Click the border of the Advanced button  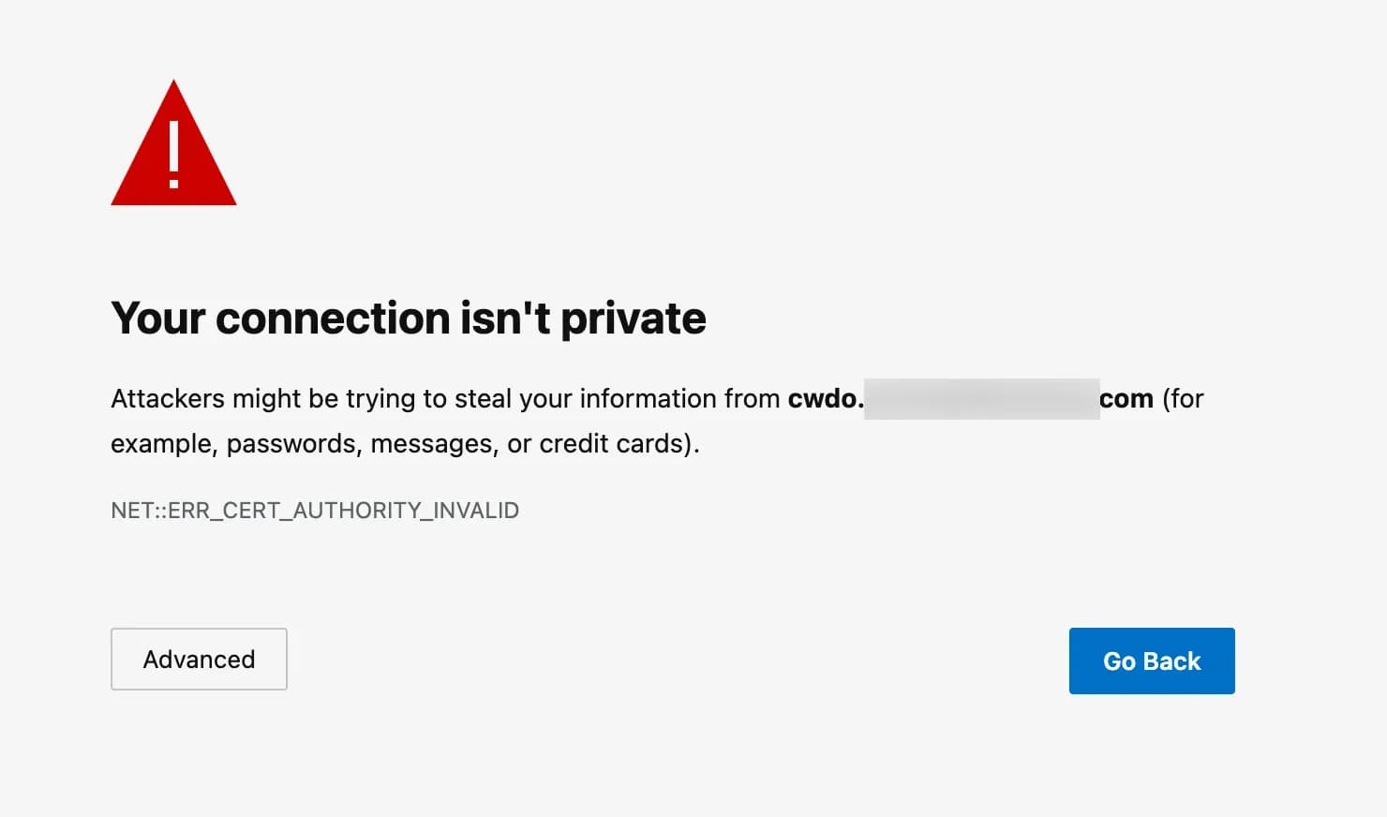tap(199, 631)
